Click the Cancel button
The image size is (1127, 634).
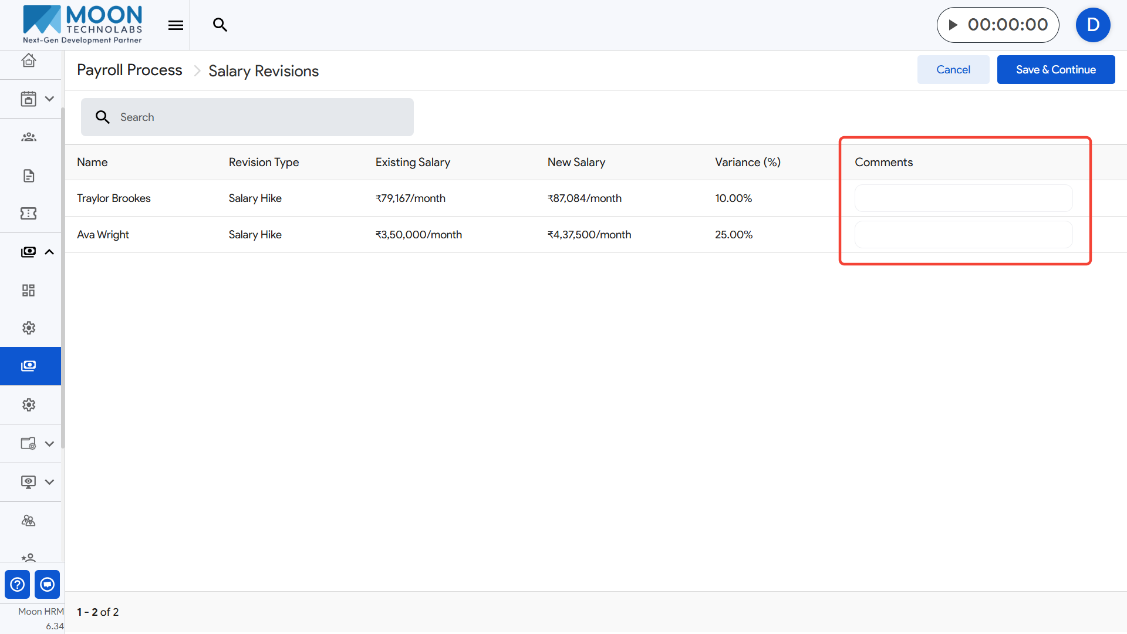pyautogui.click(x=953, y=70)
